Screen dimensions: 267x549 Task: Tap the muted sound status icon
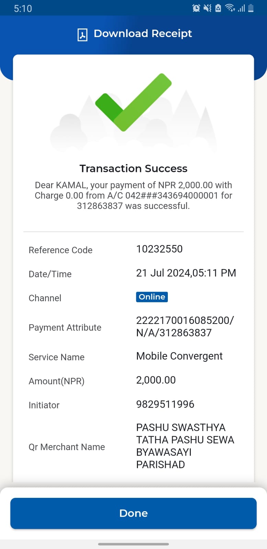207,8
